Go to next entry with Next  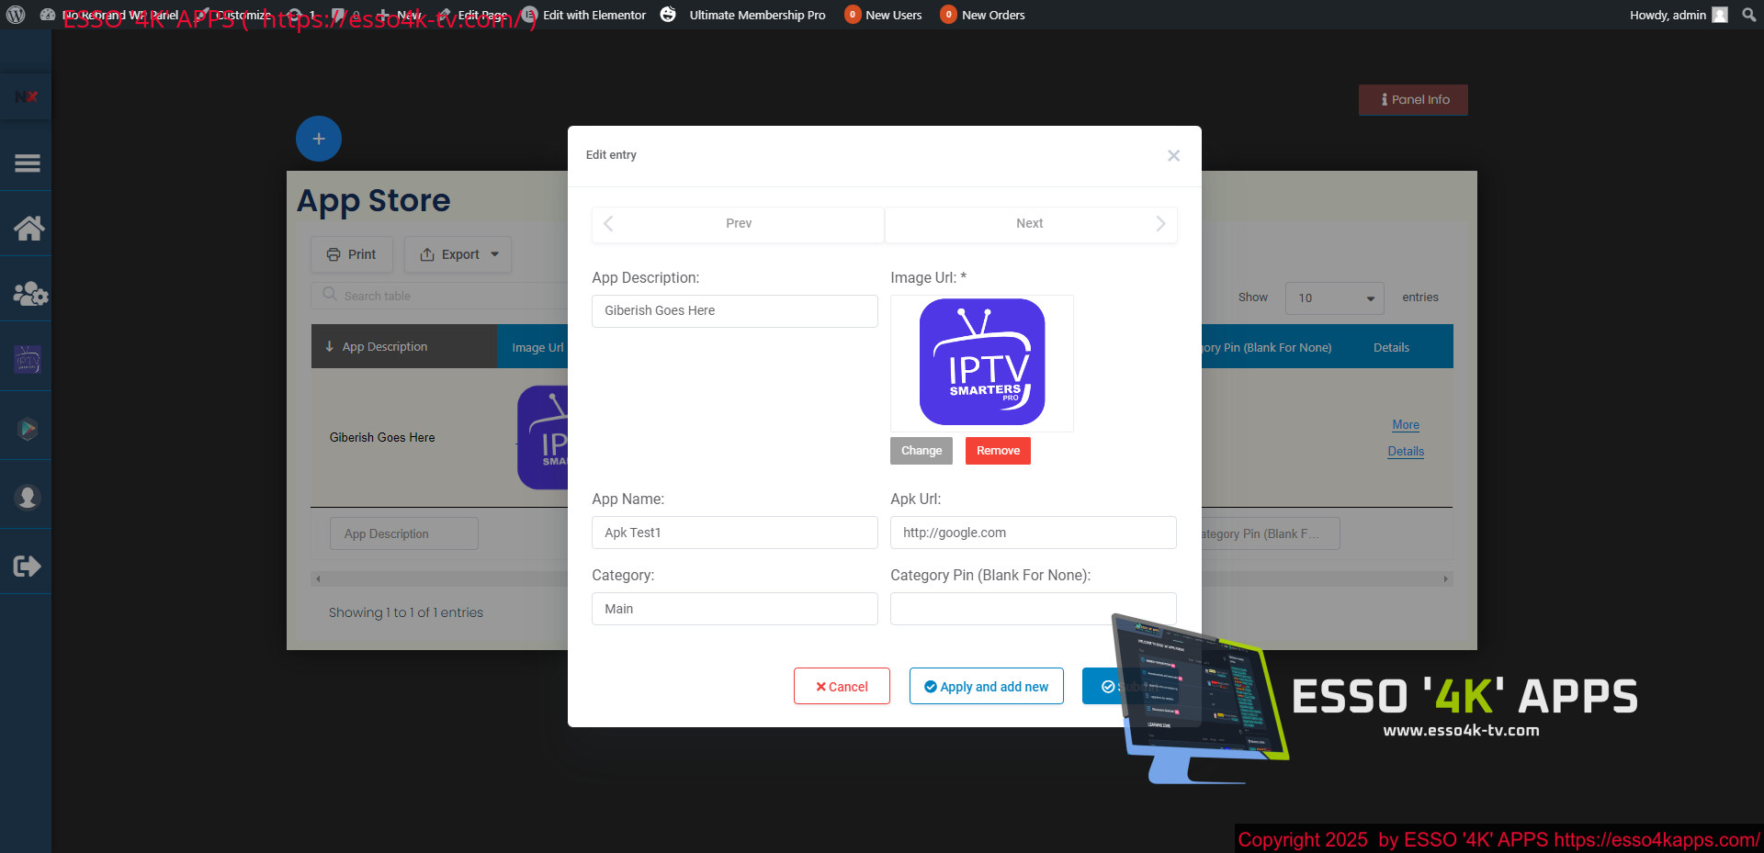tap(1031, 224)
